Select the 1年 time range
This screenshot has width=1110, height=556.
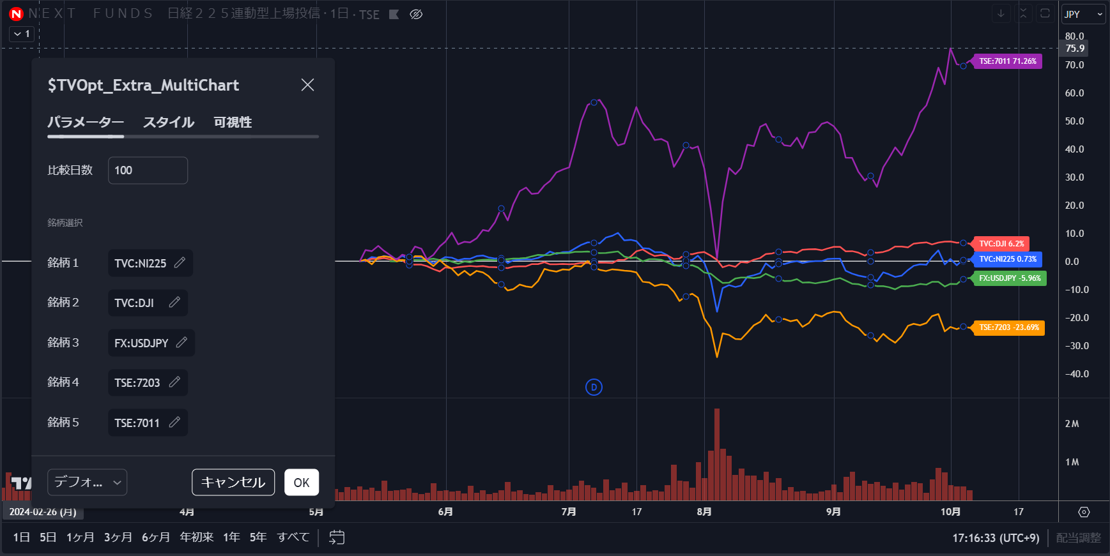point(231,537)
